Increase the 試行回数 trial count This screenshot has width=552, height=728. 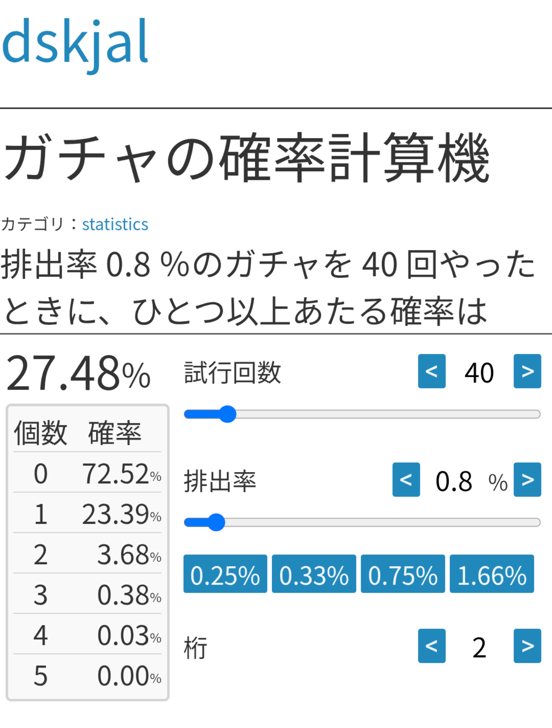tap(527, 371)
